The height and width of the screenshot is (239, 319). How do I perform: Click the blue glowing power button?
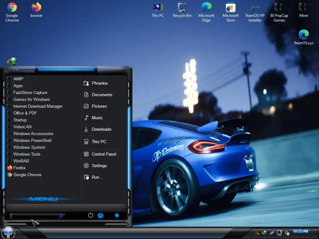click(101, 215)
